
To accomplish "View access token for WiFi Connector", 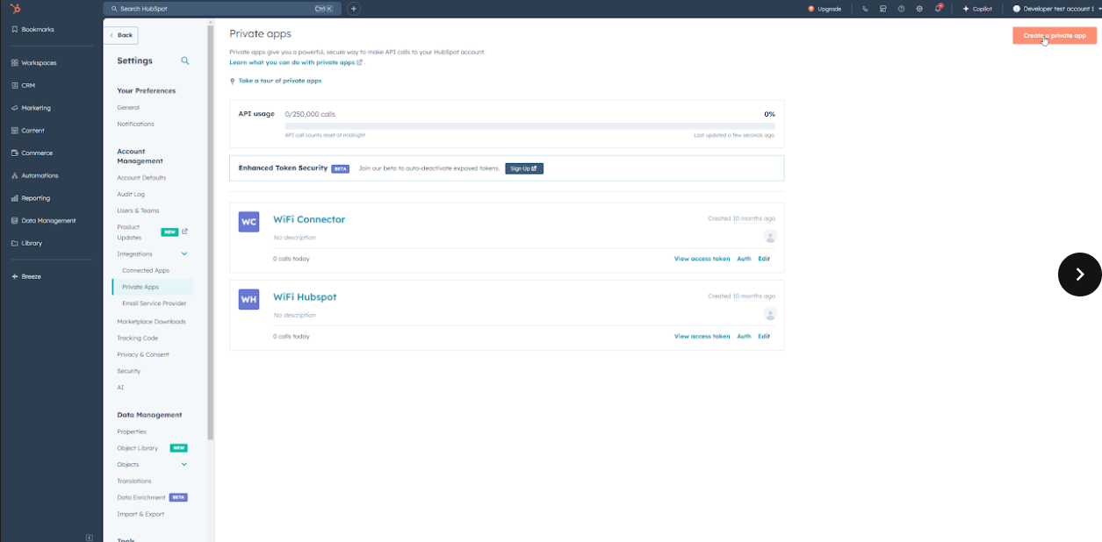I will pos(702,260).
